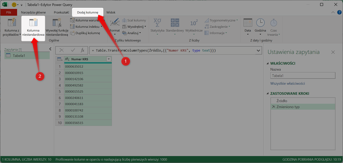
Task: Switch to Narzędzia główne tab
Action: 33,12
